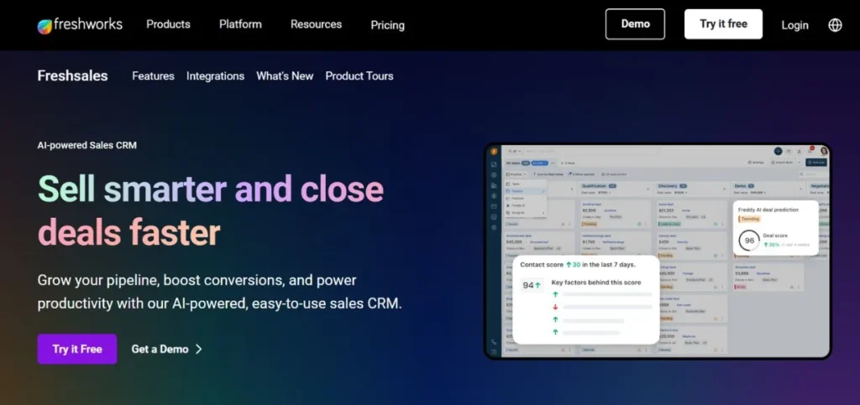Open the Integrations tab
The image size is (860, 405).
click(215, 76)
